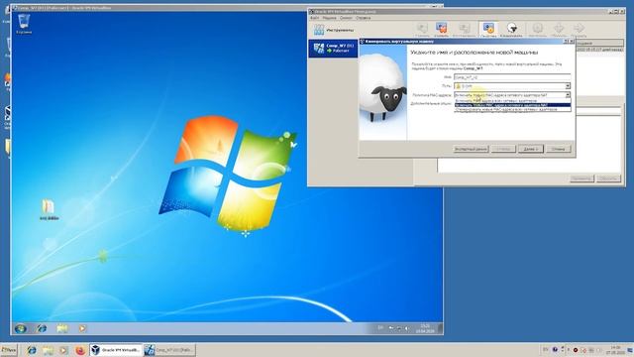Switch to Comp_W7 VM window host taskbar button
This screenshot has height=357, width=634.
[169, 350]
